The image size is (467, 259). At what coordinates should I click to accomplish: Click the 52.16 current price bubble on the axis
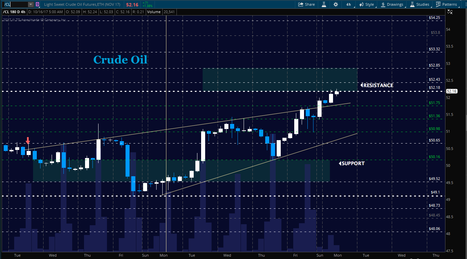point(451,91)
